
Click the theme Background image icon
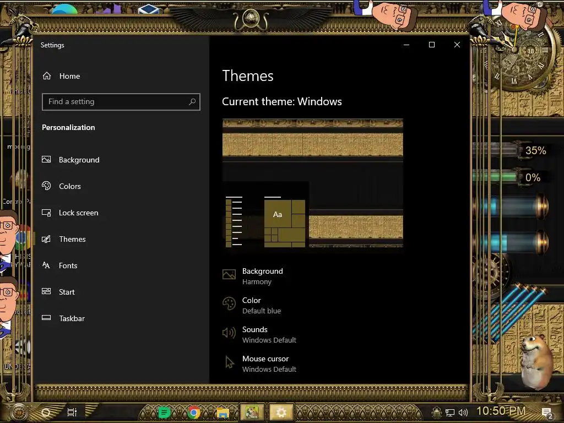[229, 274]
